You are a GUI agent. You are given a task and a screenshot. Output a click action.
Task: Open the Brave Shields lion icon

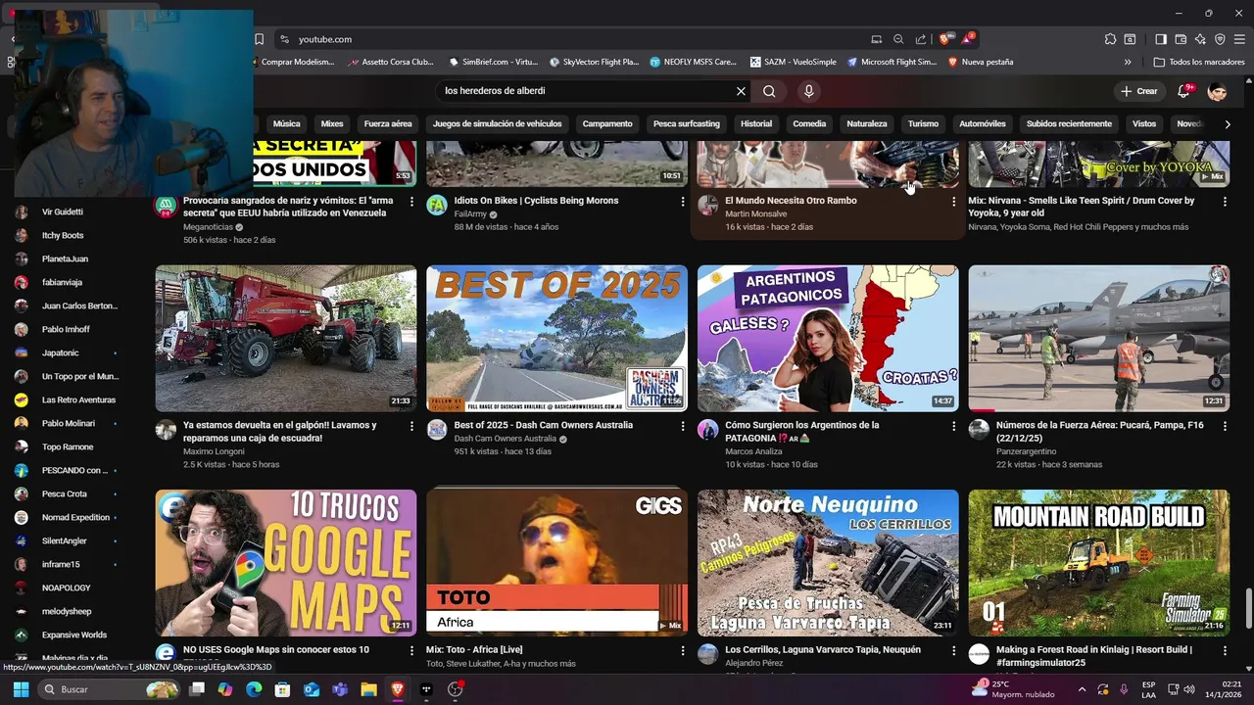tap(944, 39)
